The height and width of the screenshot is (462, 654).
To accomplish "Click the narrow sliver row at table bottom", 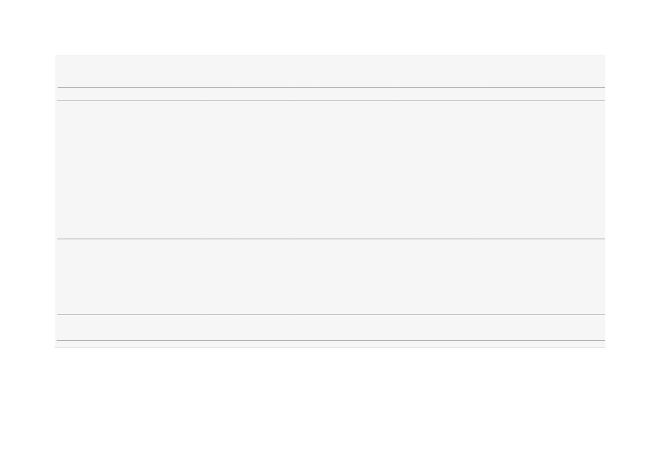I will (x=330, y=344).
